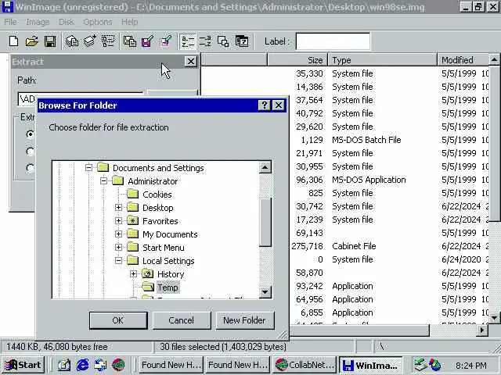Open the File menu

tap(10, 22)
